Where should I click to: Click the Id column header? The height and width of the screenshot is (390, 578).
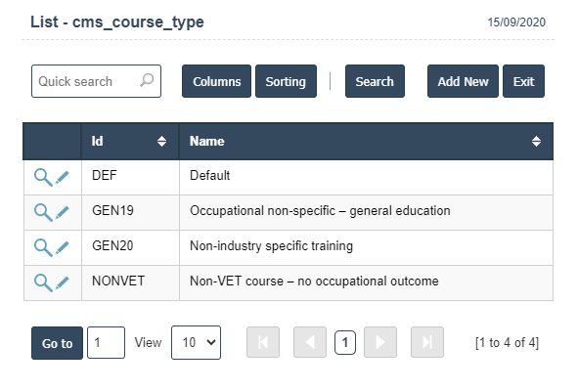coord(130,142)
